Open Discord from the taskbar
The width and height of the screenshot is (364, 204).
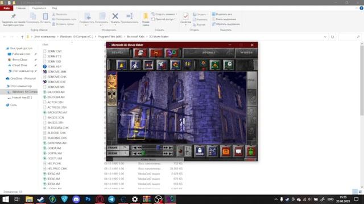click(76, 199)
